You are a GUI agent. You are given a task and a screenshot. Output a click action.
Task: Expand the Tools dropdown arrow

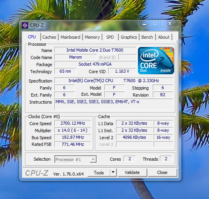[x=113, y=172]
